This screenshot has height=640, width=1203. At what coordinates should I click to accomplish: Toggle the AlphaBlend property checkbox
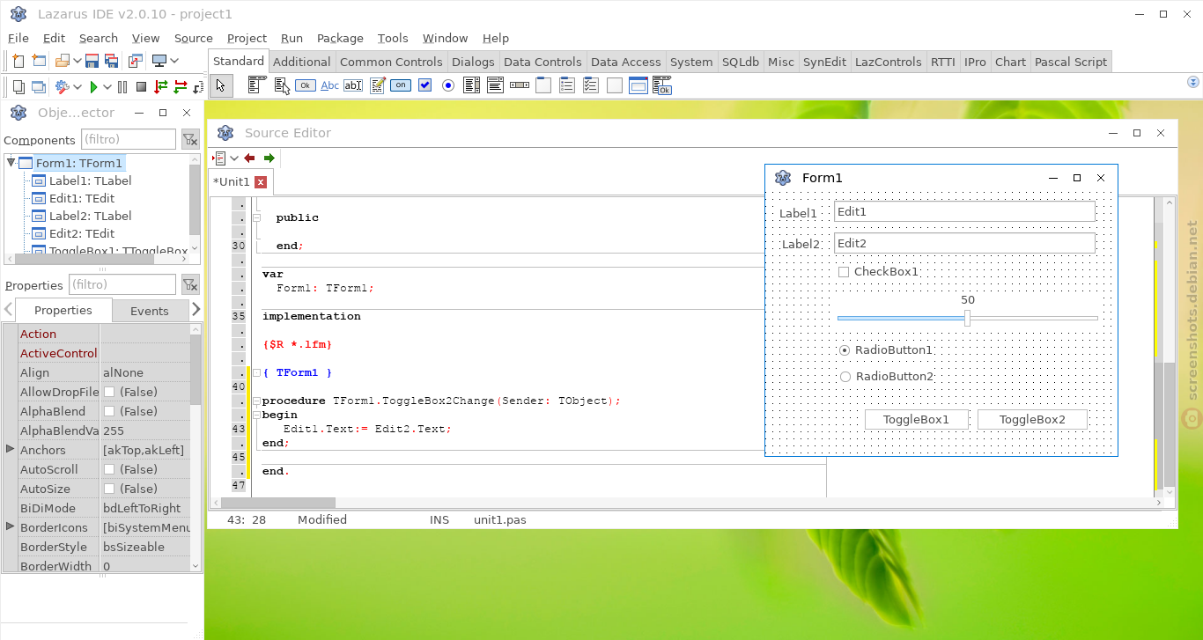coord(109,411)
